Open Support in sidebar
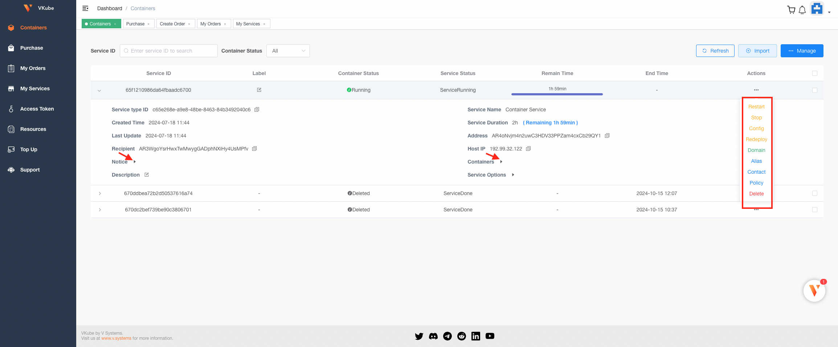Viewport: 838px width, 347px height. [x=30, y=170]
